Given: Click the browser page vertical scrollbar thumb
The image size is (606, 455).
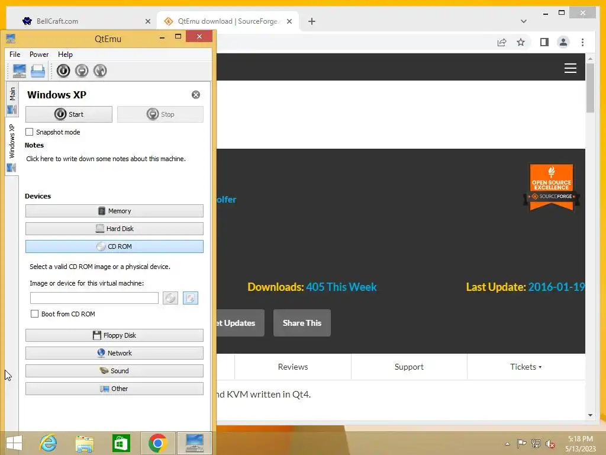Looking at the screenshot, I should point(590,88).
